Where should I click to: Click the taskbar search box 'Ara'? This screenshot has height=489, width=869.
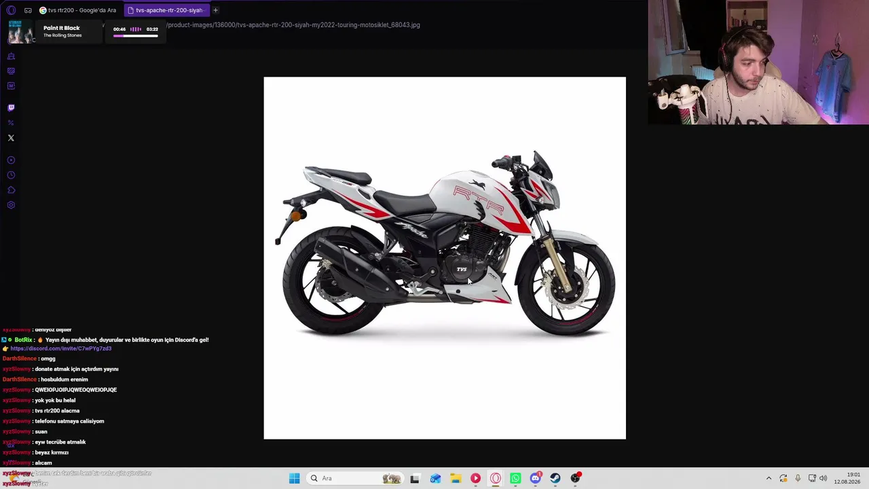pos(355,478)
